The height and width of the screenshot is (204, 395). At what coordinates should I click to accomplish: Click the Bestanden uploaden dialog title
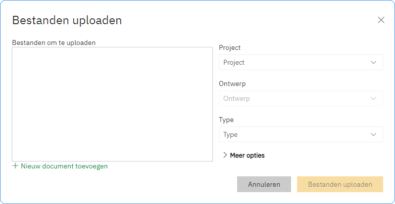click(x=67, y=20)
